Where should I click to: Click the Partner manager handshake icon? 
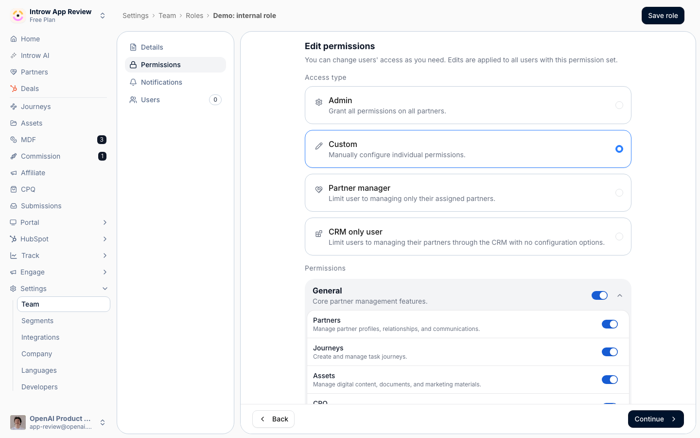pos(319,190)
